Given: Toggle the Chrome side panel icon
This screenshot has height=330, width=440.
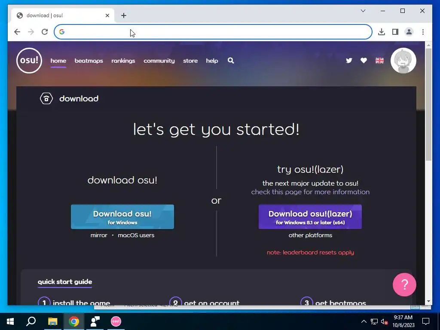Looking at the screenshot, I should (395, 32).
